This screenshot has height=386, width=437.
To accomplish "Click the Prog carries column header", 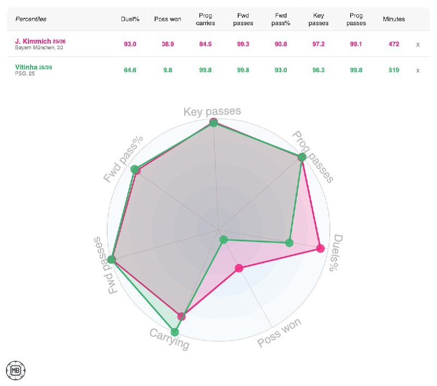I will coord(205,19).
